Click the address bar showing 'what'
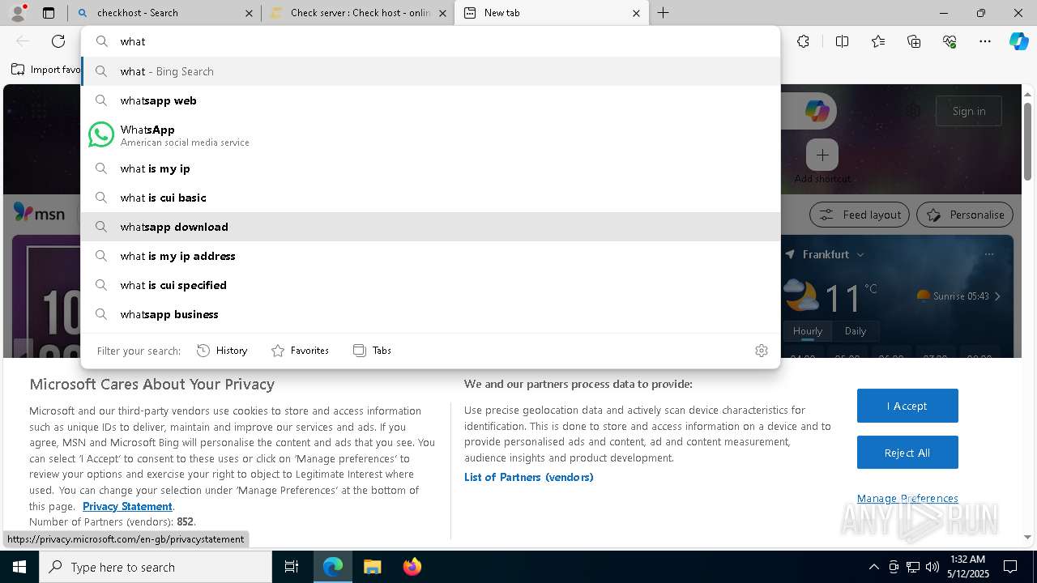 (430, 41)
